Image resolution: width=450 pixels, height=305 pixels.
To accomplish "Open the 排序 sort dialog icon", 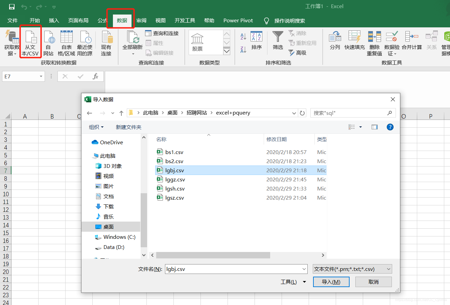I will (257, 41).
